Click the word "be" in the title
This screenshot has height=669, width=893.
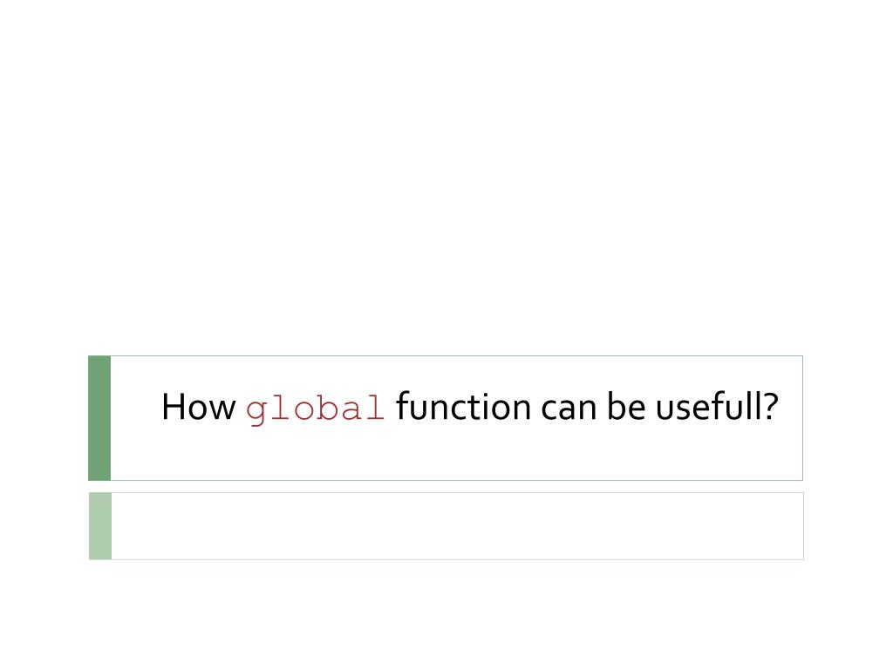pos(626,406)
